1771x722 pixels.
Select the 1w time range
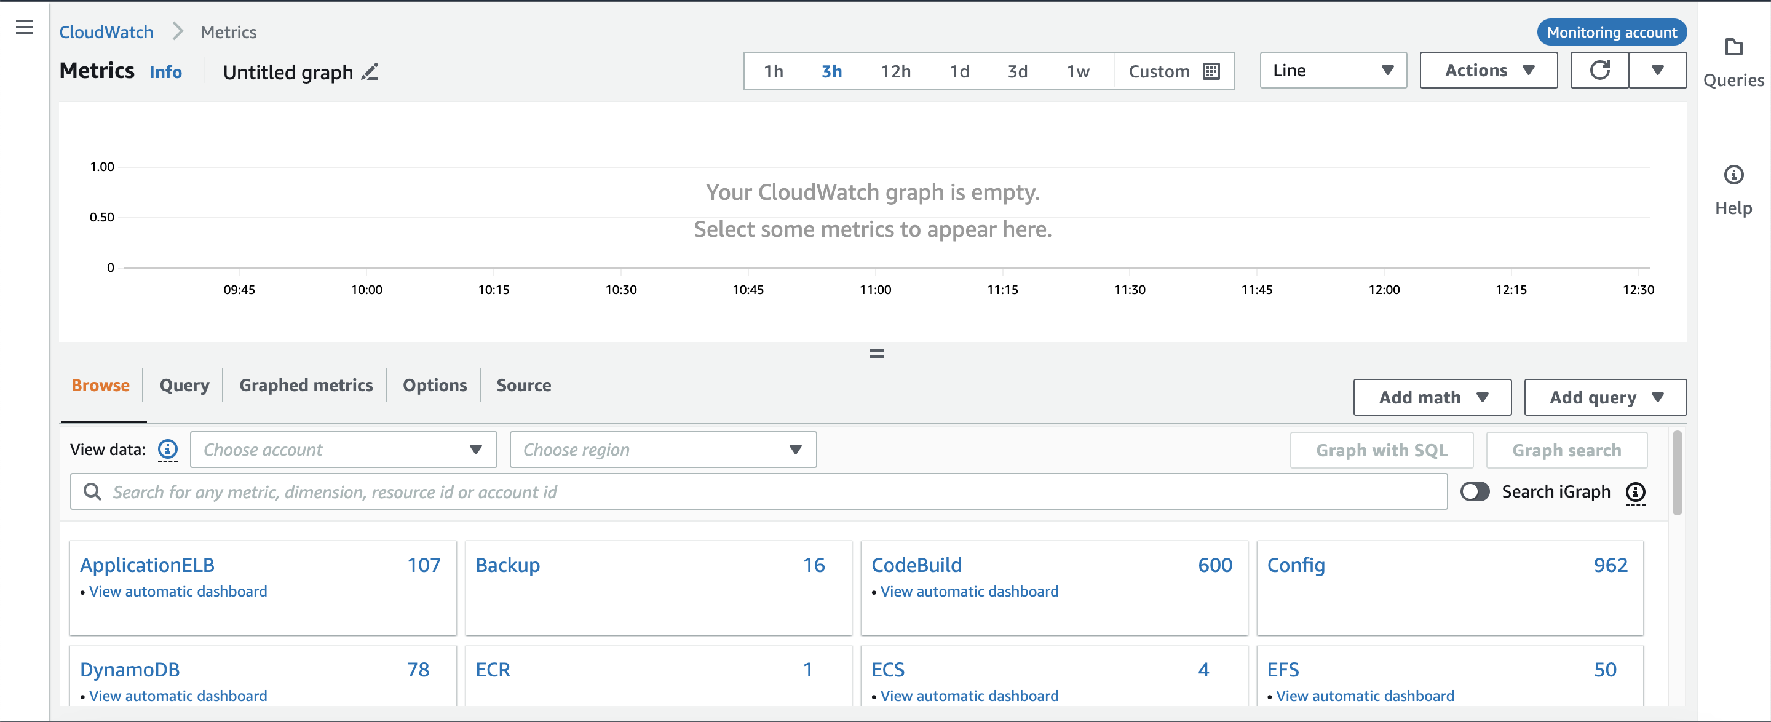point(1077,71)
